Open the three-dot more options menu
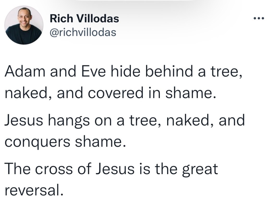Image resolution: width=267 pixels, height=203 pixels. click(x=259, y=19)
